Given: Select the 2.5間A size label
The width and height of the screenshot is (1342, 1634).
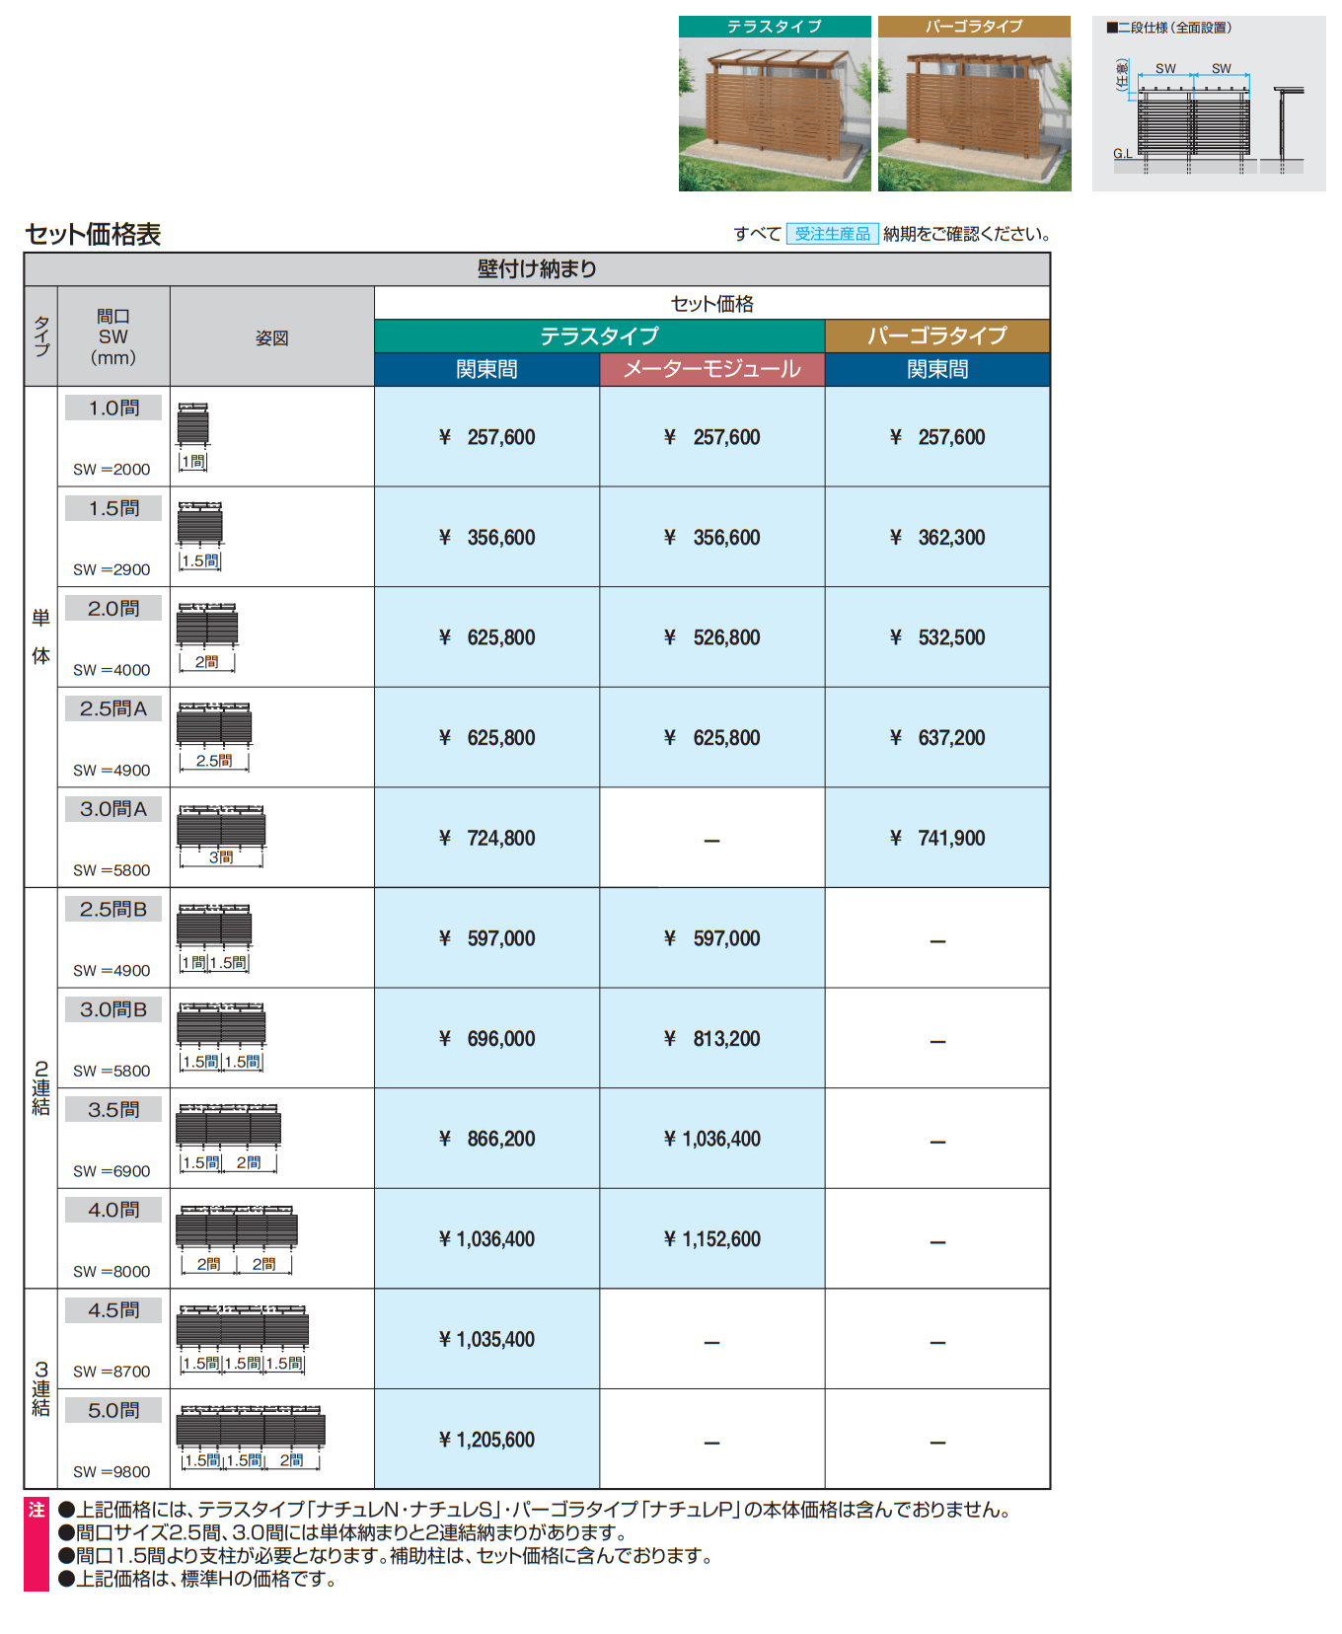Looking at the screenshot, I should click(x=113, y=708).
